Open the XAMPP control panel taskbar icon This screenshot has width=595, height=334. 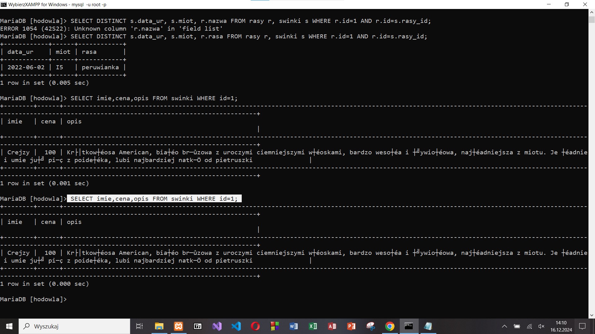(x=178, y=326)
